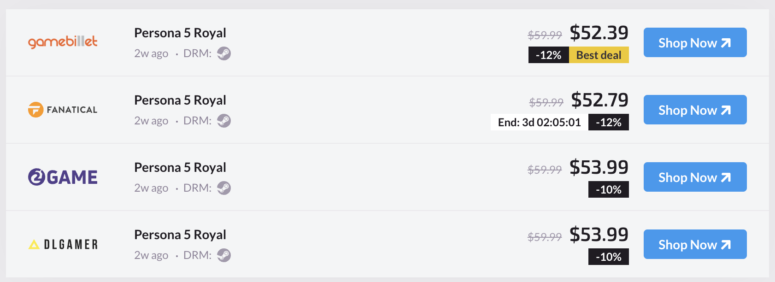Shop Now at DLGamer for $53.99
Image resolution: width=775 pixels, height=282 pixels.
(695, 244)
